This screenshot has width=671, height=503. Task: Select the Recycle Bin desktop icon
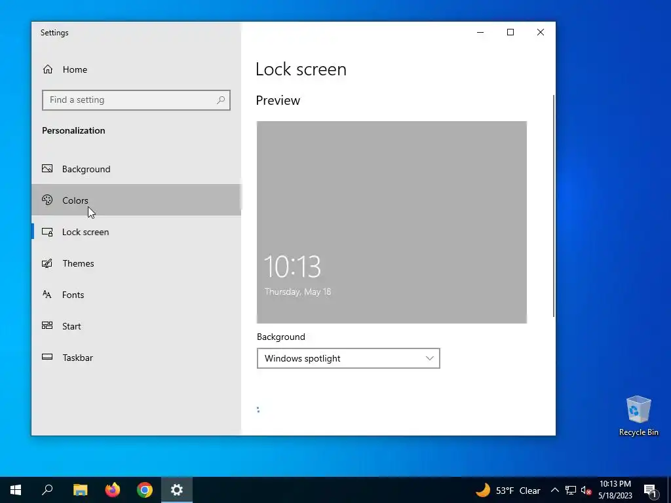(x=638, y=416)
